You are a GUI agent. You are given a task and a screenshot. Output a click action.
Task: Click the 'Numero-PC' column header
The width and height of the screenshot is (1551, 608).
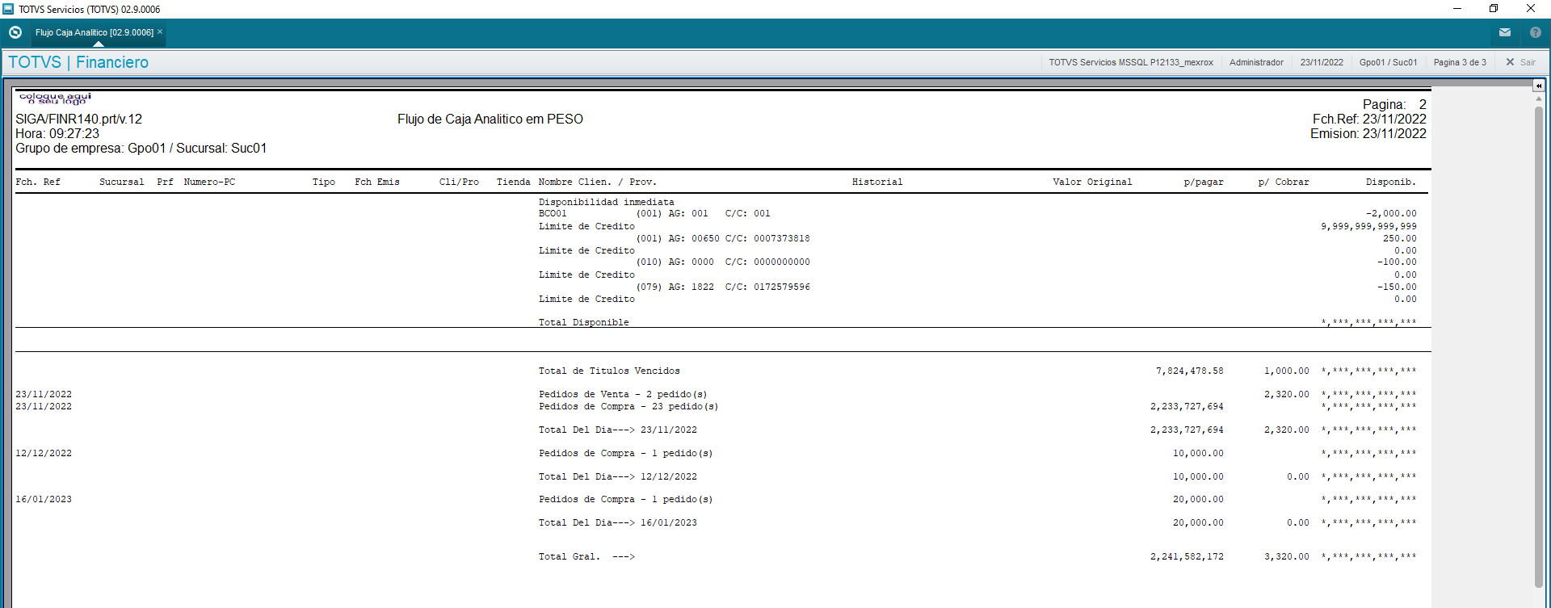(209, 182)
